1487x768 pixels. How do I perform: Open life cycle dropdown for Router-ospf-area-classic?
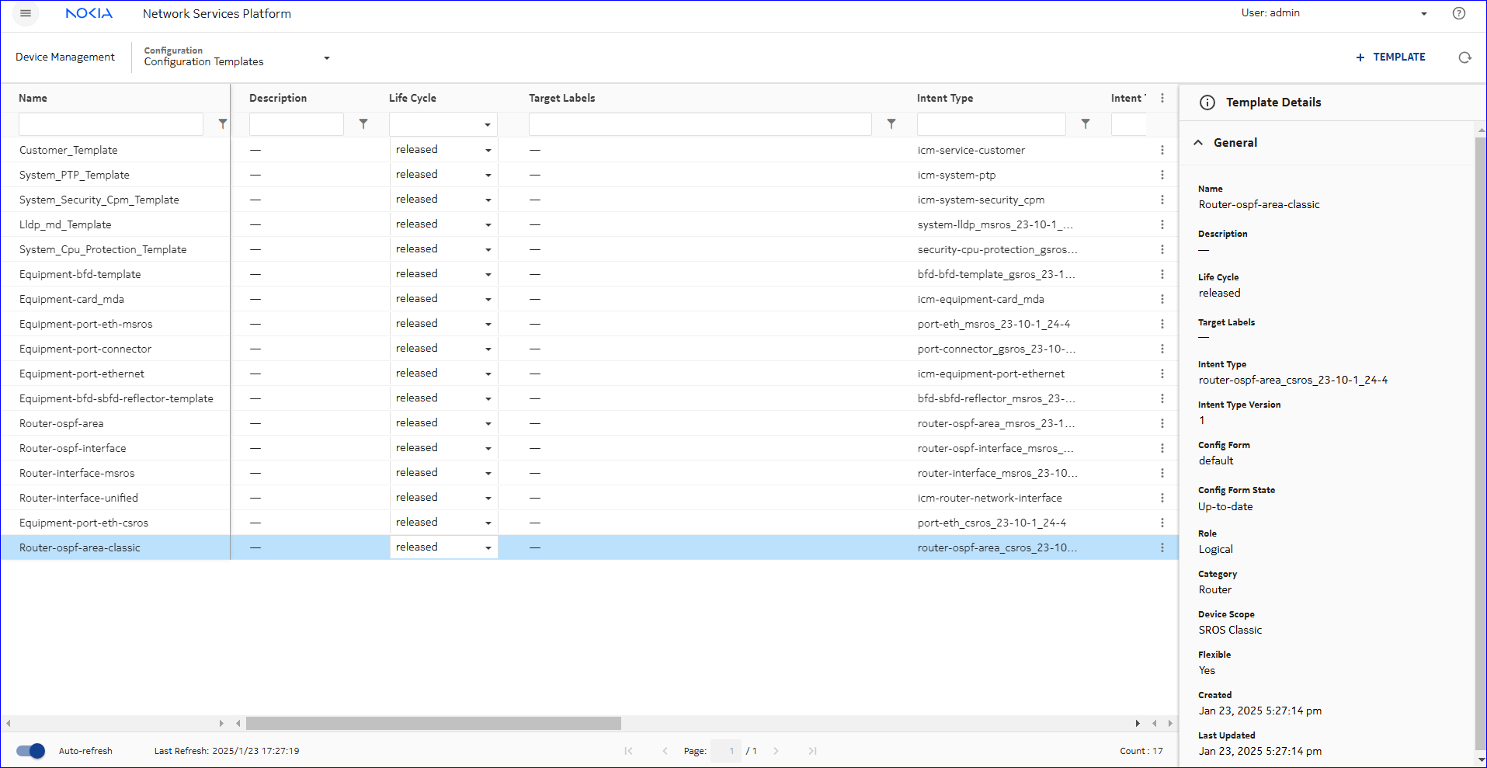tap(488, 547)
